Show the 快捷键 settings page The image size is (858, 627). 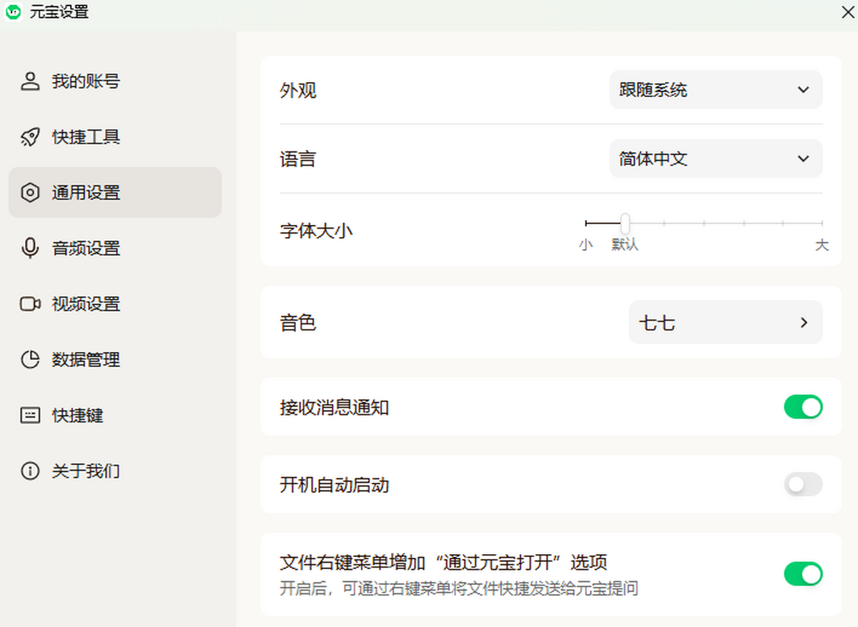point(115,416)
